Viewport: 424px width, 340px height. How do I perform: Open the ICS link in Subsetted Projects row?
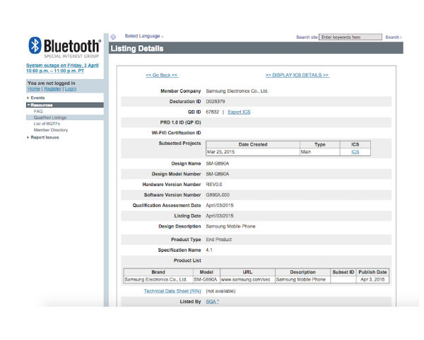[355, 152]
